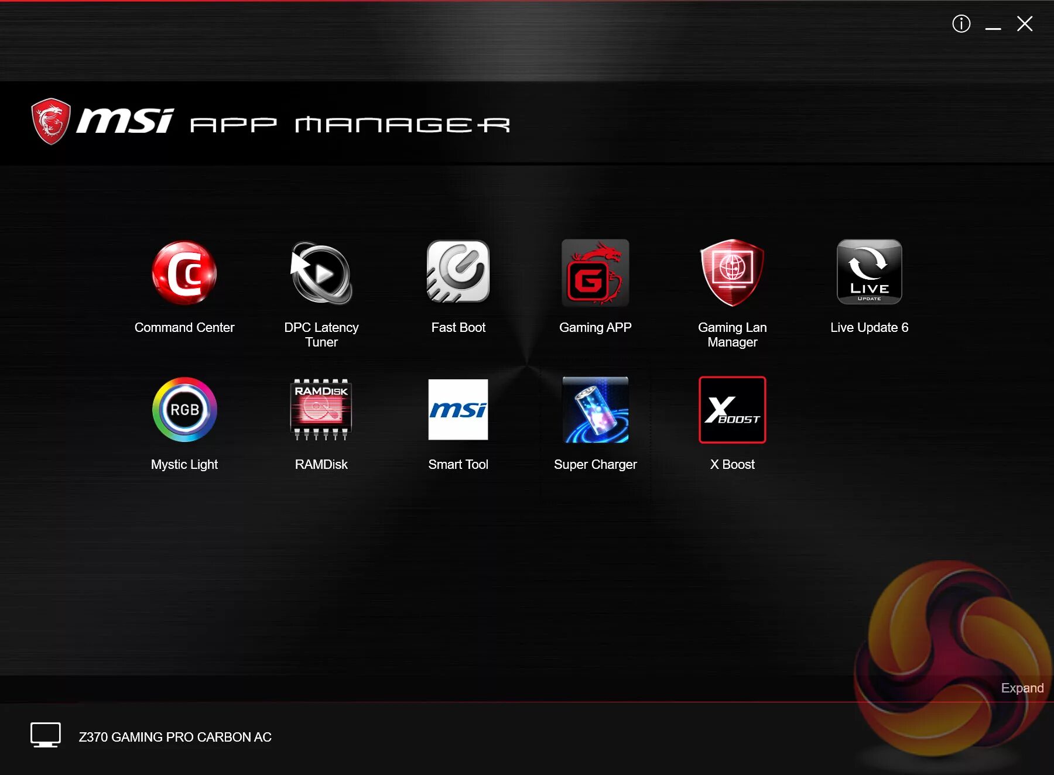Click the Smart Tool label text
The image size is (1054, 775).
pyautogui.click(x=458, y=465)
